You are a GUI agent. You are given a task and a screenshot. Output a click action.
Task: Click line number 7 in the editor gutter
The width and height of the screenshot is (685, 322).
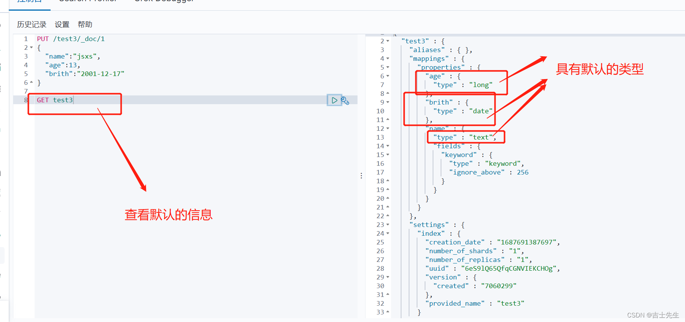coord(26,91)
